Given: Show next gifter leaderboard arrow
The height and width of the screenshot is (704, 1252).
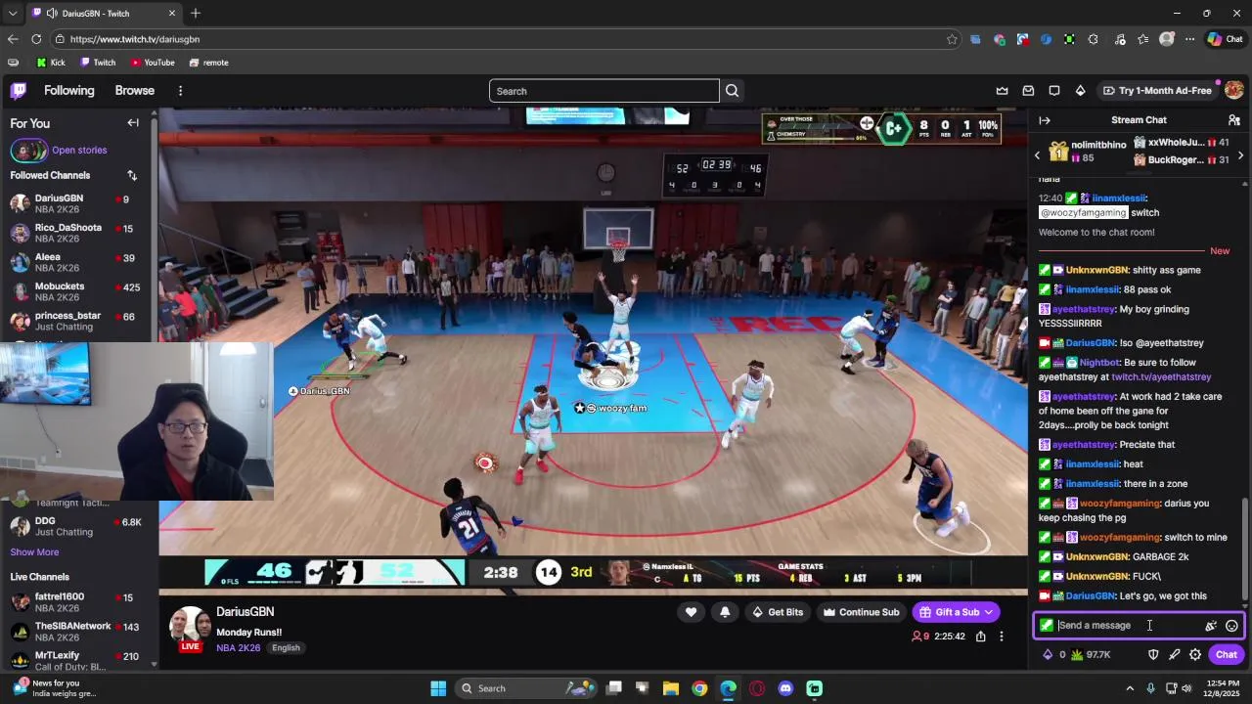Looking at the screenshot, I should 1240,155.
